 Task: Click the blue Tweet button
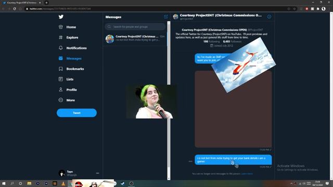tap(76, 113)
